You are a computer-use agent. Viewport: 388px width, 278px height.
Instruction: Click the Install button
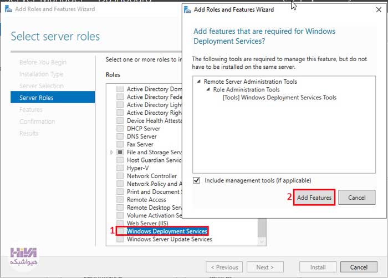coord(318,267)
